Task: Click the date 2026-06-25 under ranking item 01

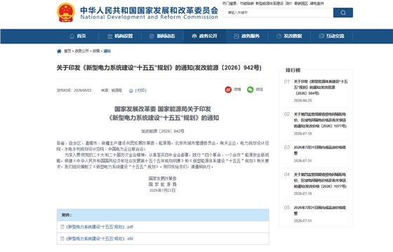Action: 302,101
